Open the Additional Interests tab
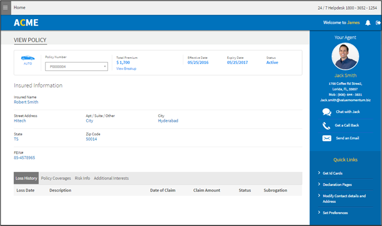 [111, 178]
